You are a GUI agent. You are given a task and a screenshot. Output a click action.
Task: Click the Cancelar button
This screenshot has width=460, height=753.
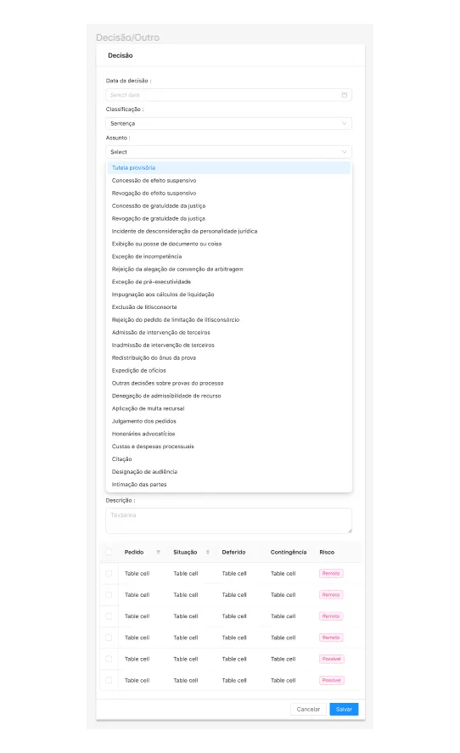pyautogui.click(x=308, y=710)
